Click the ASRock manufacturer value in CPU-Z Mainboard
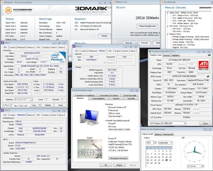The height and width of the screenshot is (171, 213). point(39,122)
